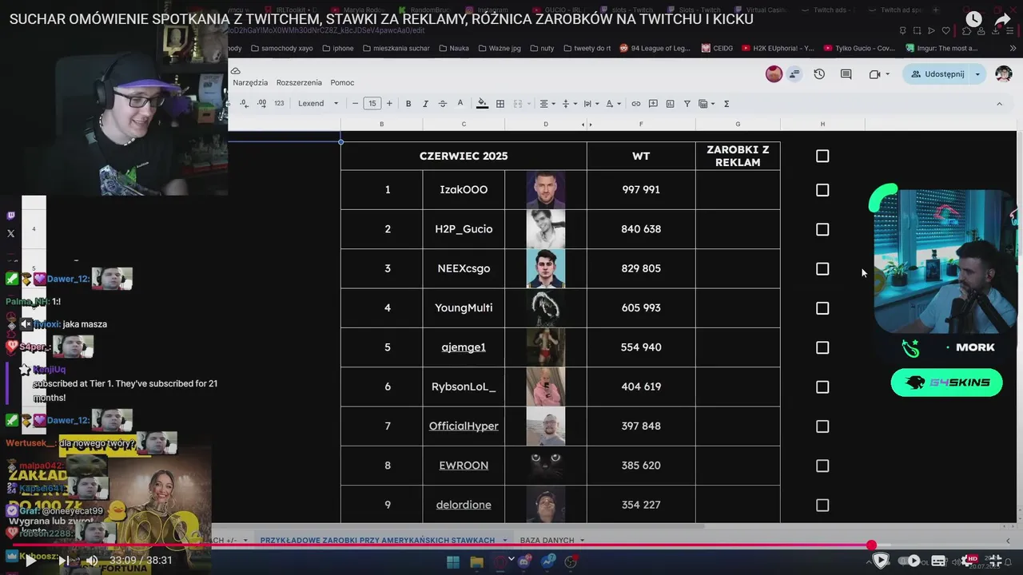Open the delordione link
This screenshot has height=575, width=1023.
464,505
